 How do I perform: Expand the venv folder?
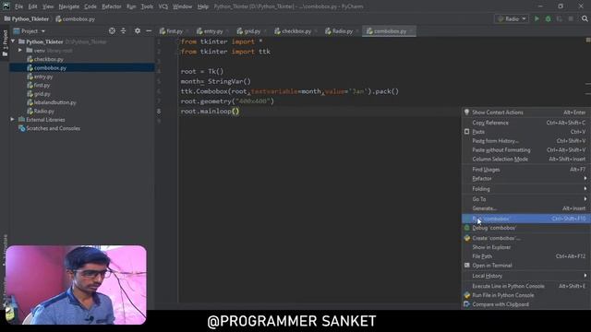coord(20,50)
